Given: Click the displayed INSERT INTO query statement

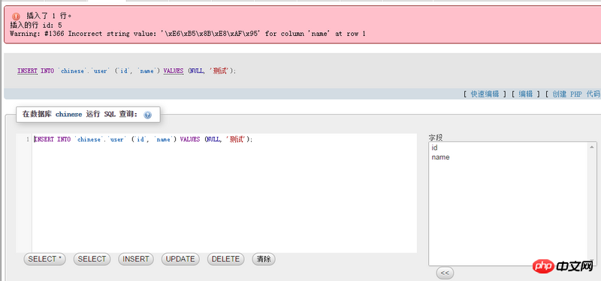Looking at the screenshot, I should (x=127, y=71).
